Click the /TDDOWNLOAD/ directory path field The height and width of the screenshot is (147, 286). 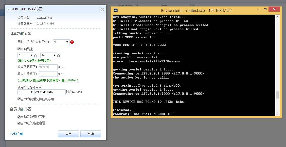[x=50, y=92]
